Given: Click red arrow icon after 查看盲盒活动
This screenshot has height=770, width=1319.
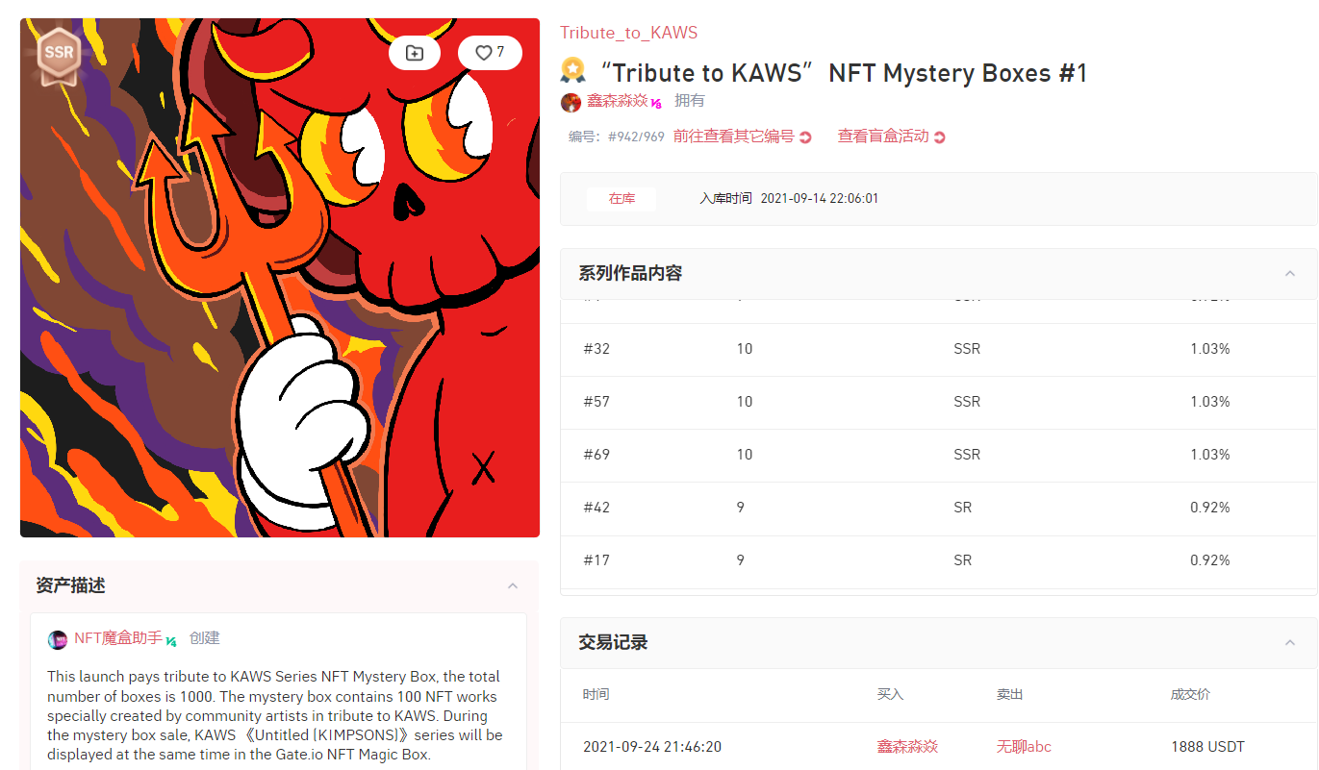Looking at the screenshot, I should click(x=940, y=137).
